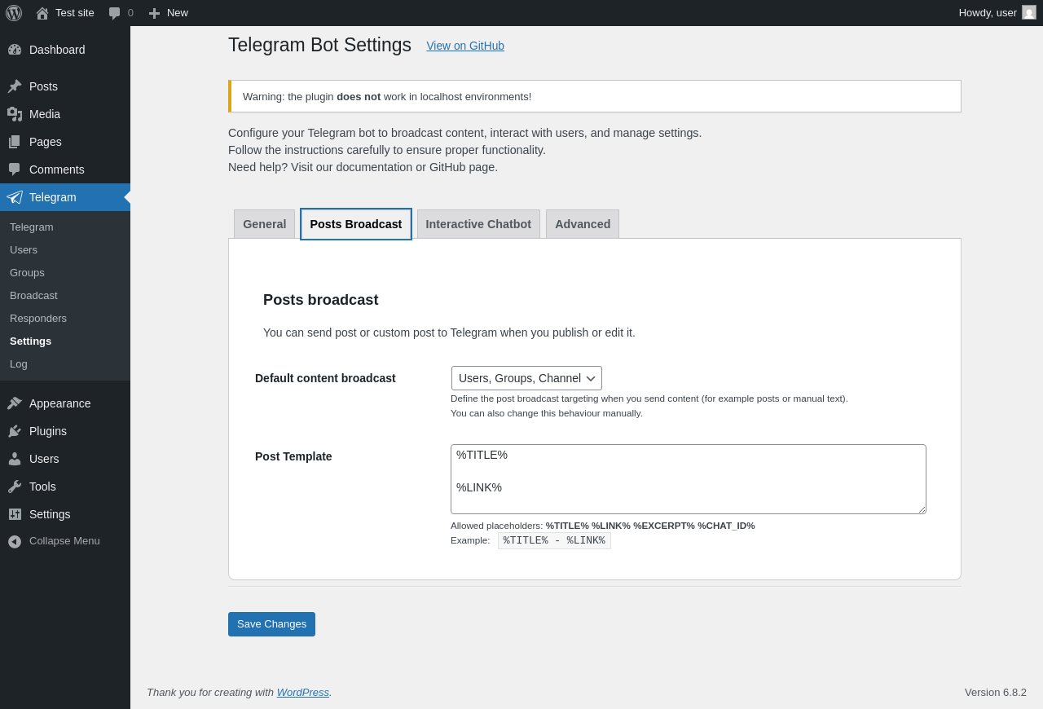Click the Tools wrench icon
The image size is (1043, 709).
click(x=15, y=487)
